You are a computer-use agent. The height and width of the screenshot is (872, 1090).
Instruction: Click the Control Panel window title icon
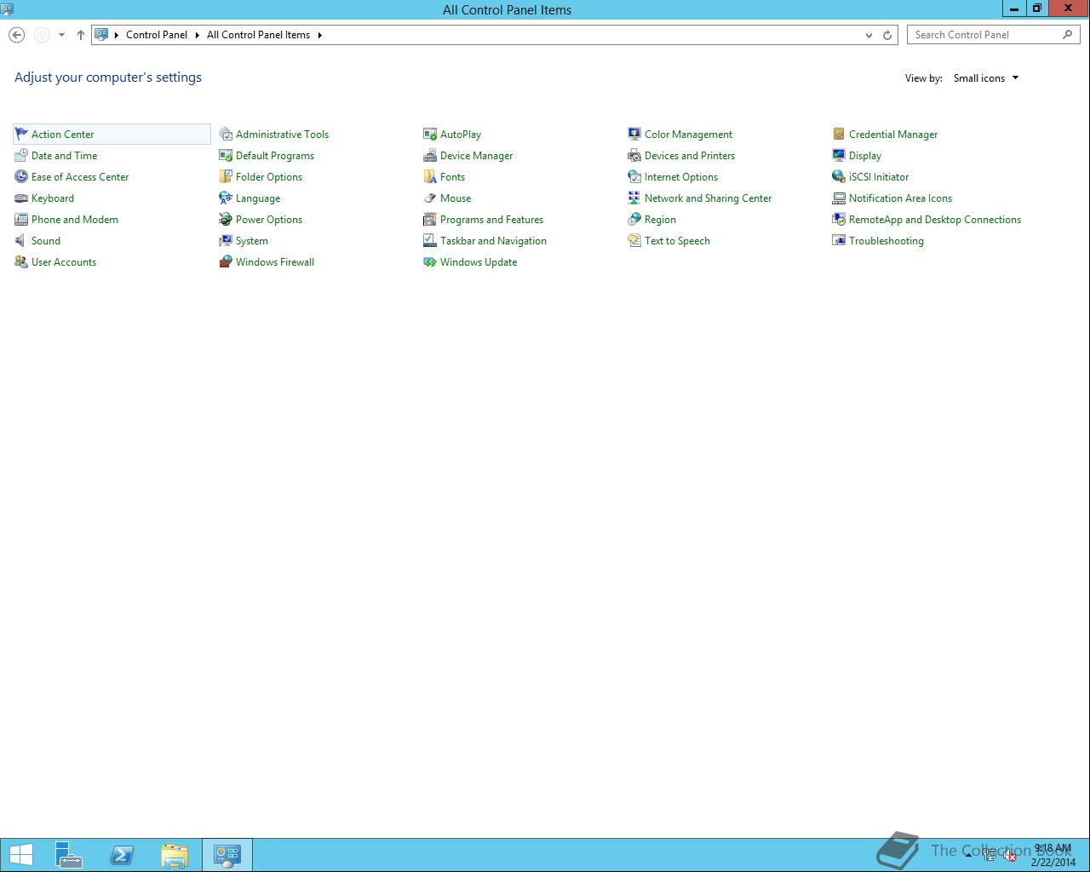pos(7,9)
